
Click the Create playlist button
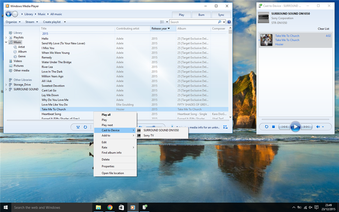52,22
